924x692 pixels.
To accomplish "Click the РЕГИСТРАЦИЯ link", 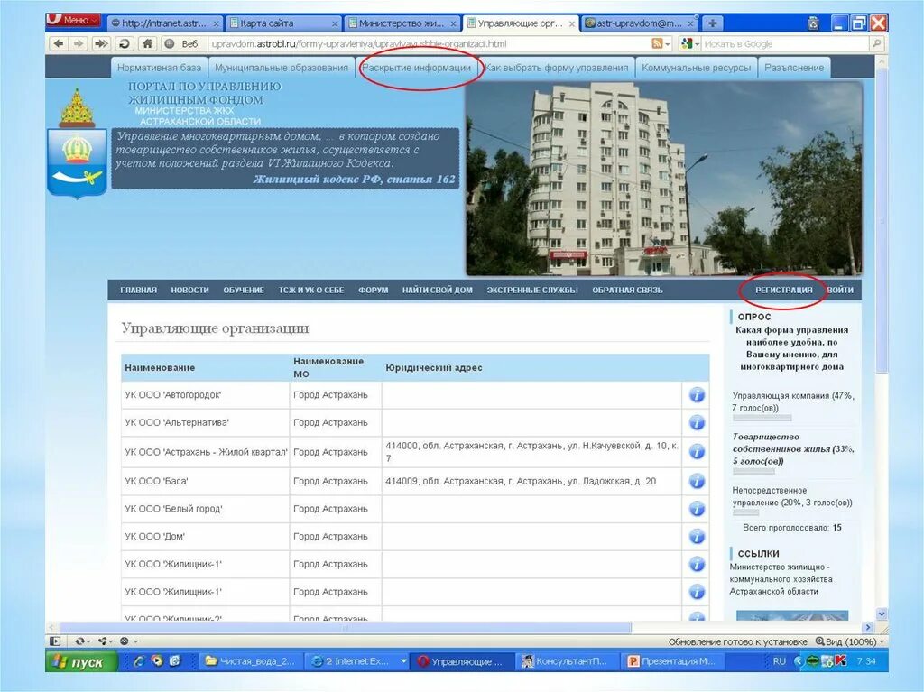I will (x=784, y=290).
